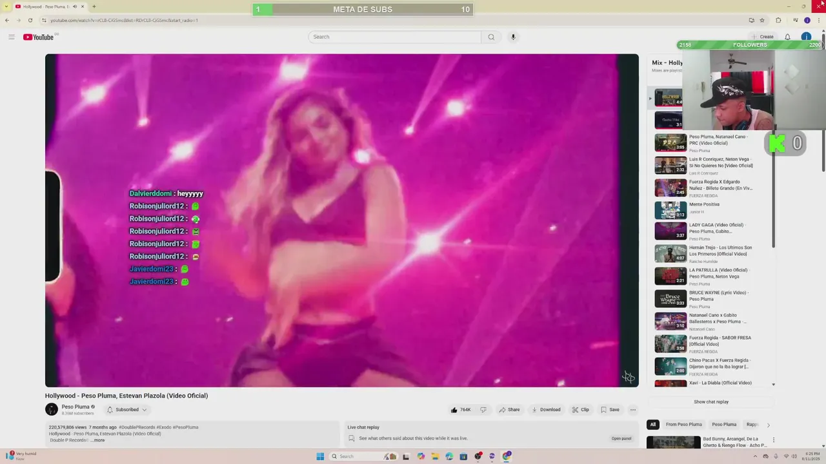
Task: Select the Peso Pluma filter chip
Action: (724, 425)
